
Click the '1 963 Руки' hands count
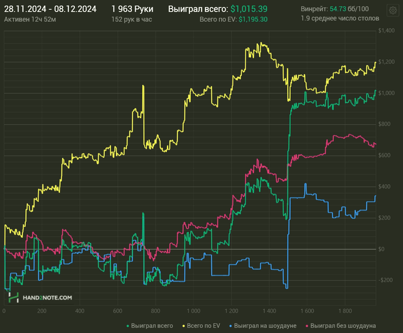132,9
